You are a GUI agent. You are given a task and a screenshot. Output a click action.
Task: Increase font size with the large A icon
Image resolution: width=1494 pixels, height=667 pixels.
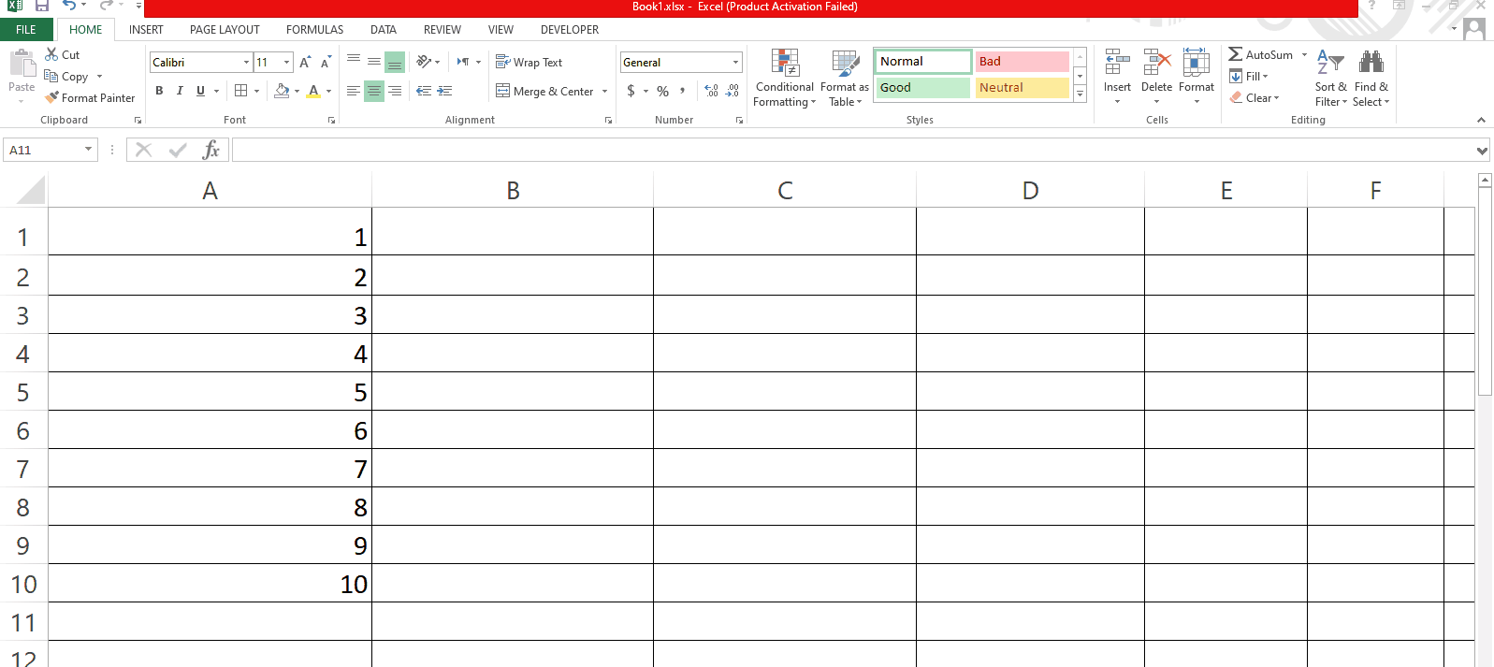pos(304,63)
